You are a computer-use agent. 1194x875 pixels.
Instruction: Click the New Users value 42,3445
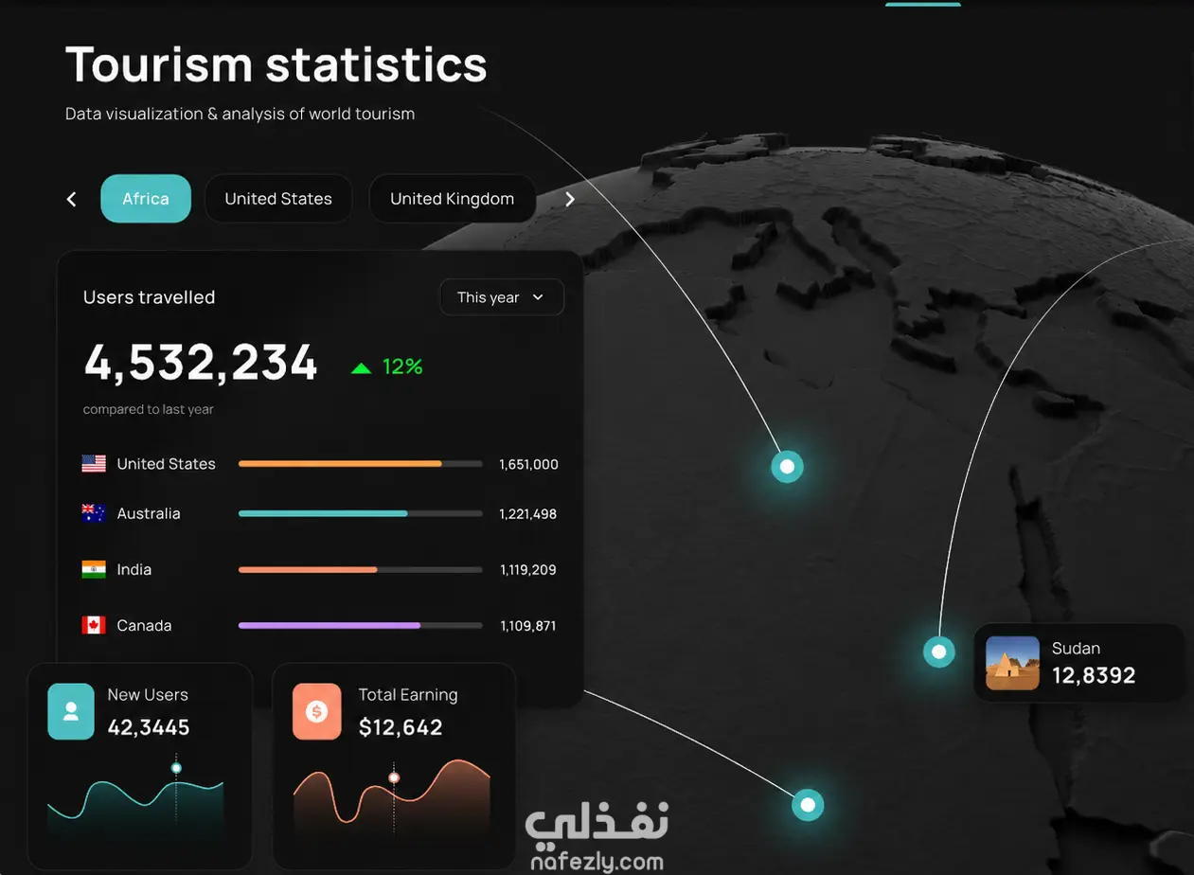tap(149, 727)
